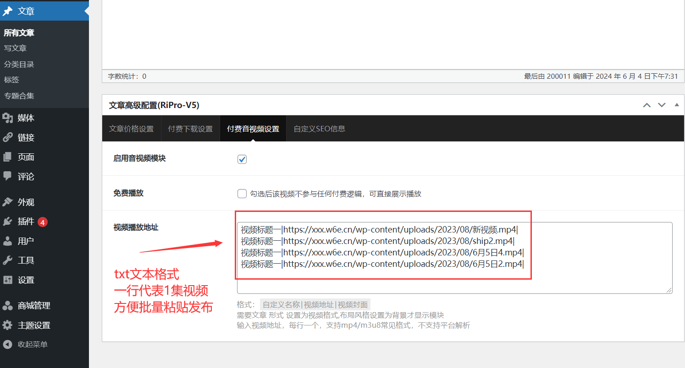Click the 商城管理 icon
The width and height of the screenshot is (685, 368).
click(8, 305)
